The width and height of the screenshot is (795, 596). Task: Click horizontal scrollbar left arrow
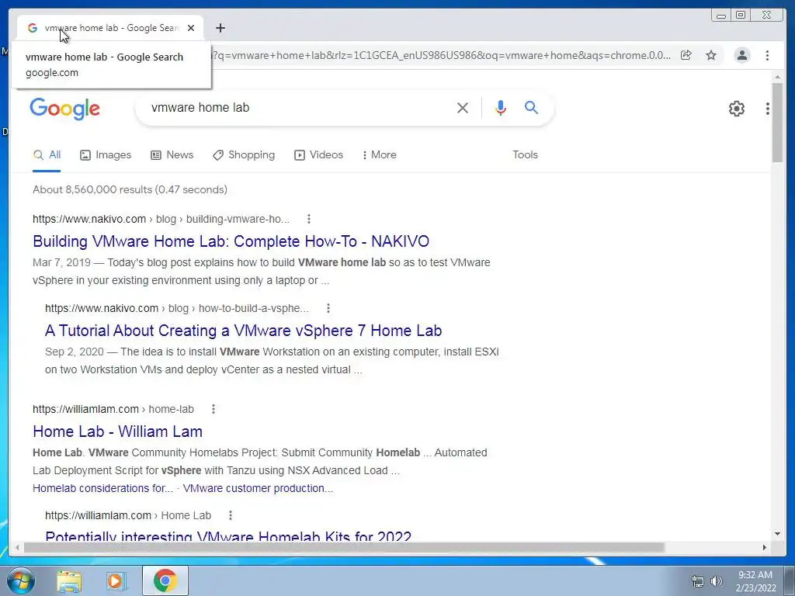17,547
